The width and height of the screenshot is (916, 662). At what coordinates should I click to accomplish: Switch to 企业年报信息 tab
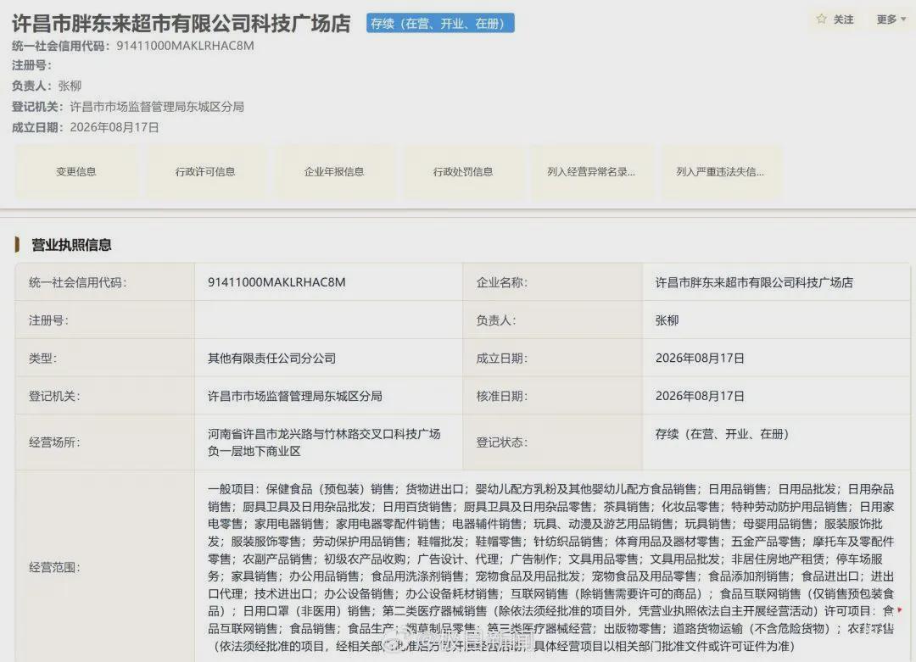334,171
